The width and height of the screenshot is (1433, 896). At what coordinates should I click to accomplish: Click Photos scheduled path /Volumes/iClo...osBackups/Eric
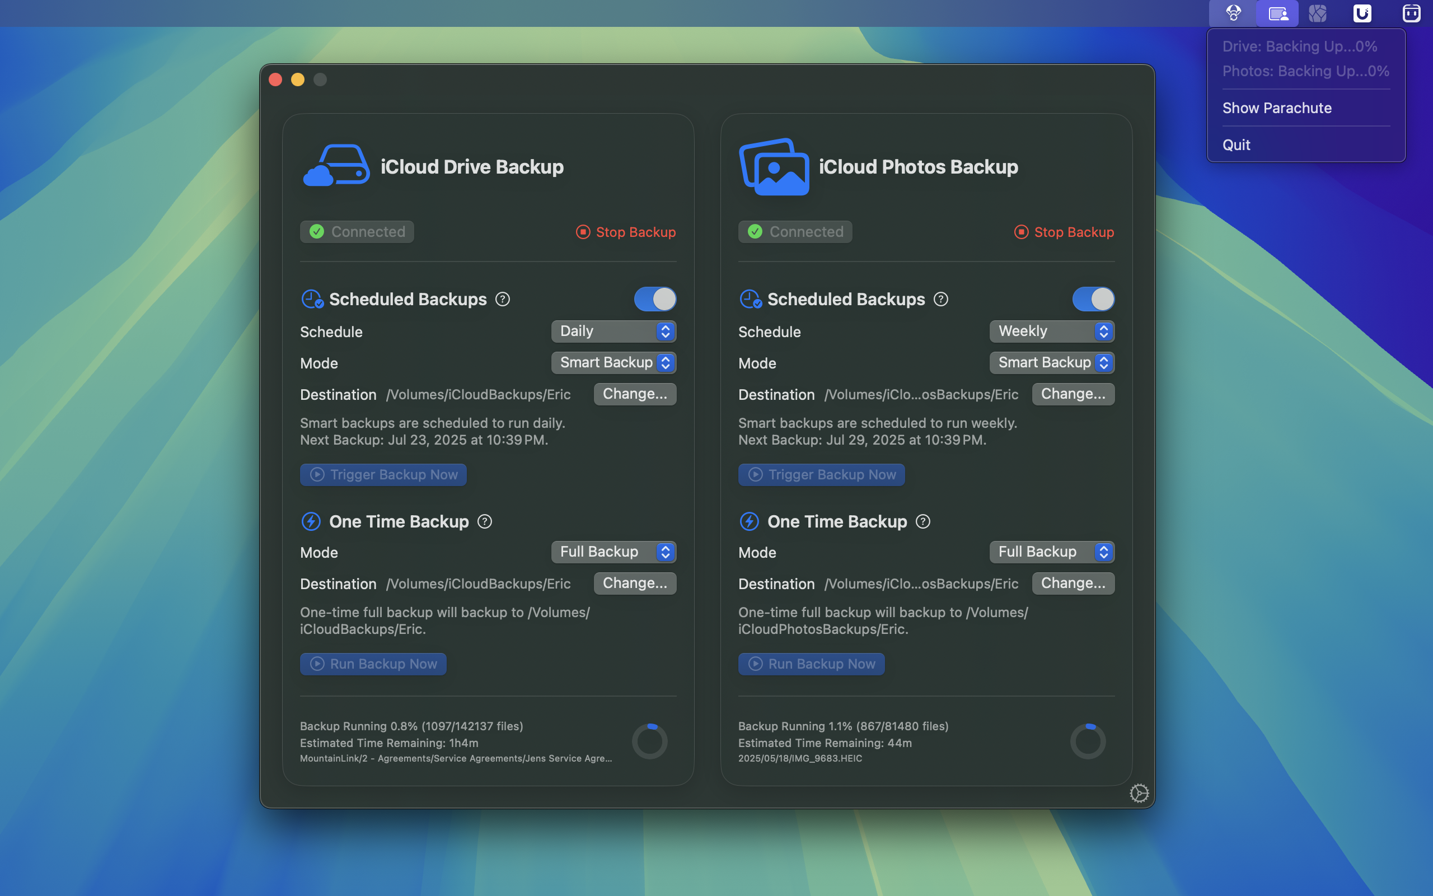click(921, 395)
